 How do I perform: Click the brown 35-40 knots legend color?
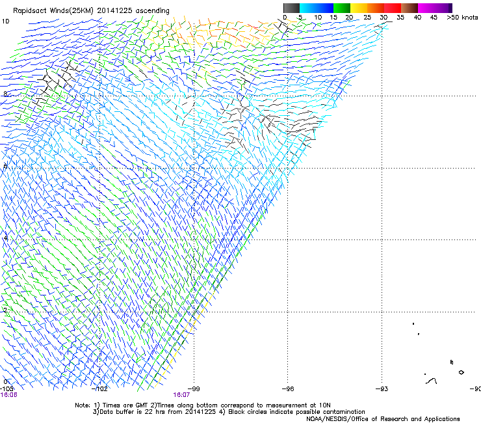click(409, 8)
